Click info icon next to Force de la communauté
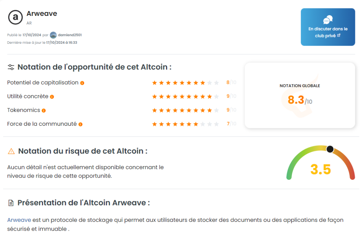 coord(80,124)
